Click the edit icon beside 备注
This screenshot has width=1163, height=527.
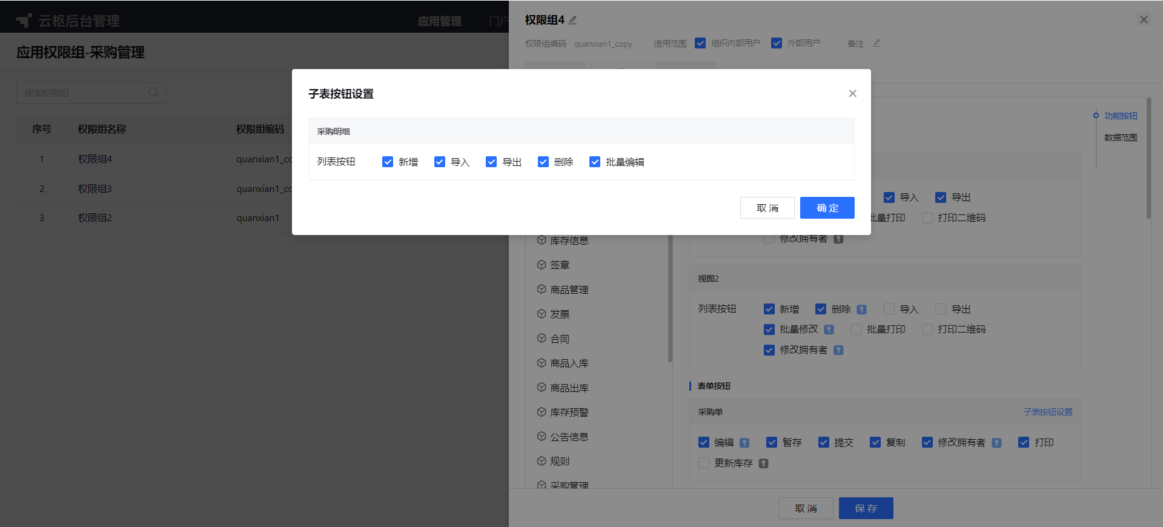pyautogui.click(x=876, y=43)
